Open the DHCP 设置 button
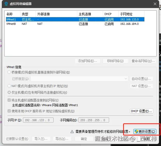Image resolution: width=161 pixels, height=146 pixels. tap(142, 111)
